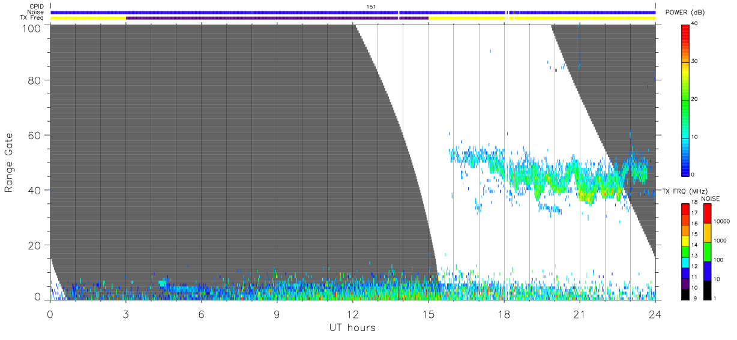
Task: Click the 'UT hours' axis title
Action: click(x=352, y=327)
